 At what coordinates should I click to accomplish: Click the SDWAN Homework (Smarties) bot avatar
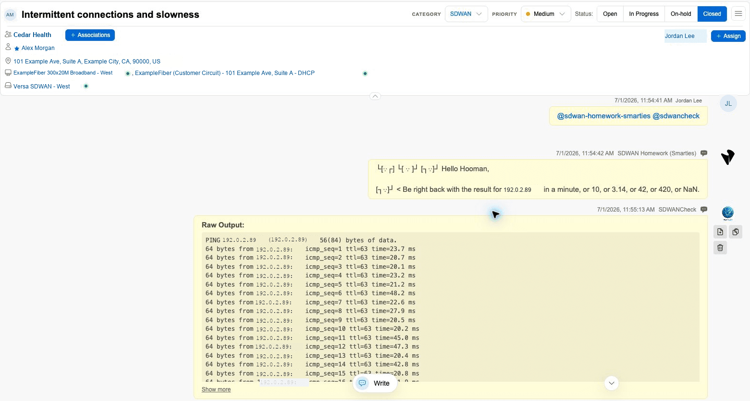(728, 157)
